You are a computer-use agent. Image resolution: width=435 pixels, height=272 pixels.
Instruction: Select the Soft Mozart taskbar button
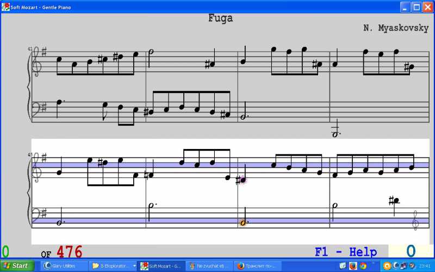click(161, 266)
